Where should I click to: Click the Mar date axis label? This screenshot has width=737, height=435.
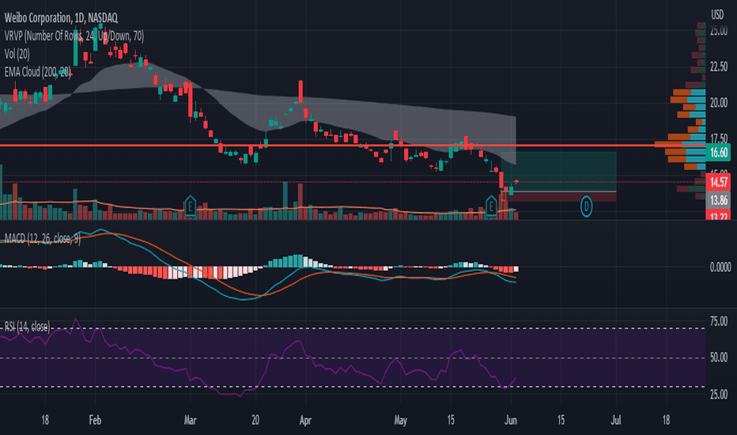tap(190, 420)
